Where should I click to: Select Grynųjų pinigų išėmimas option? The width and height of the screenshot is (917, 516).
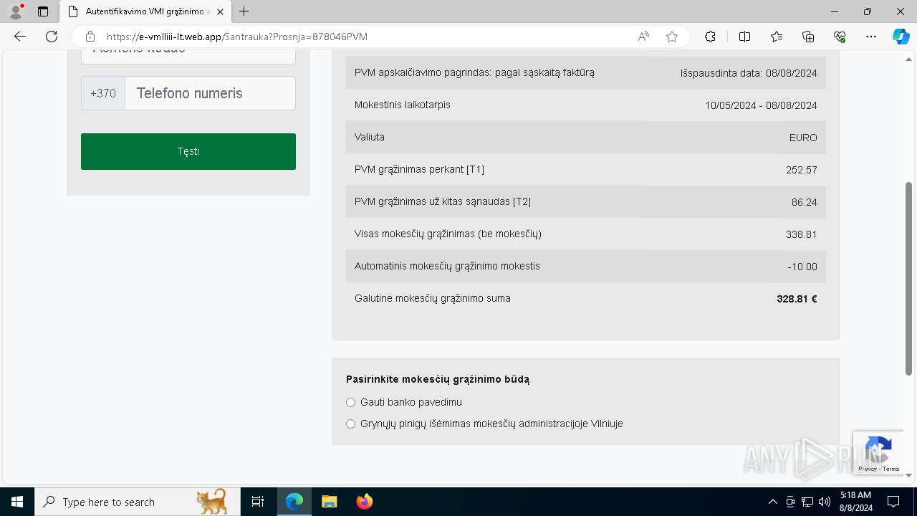(350, 424)
